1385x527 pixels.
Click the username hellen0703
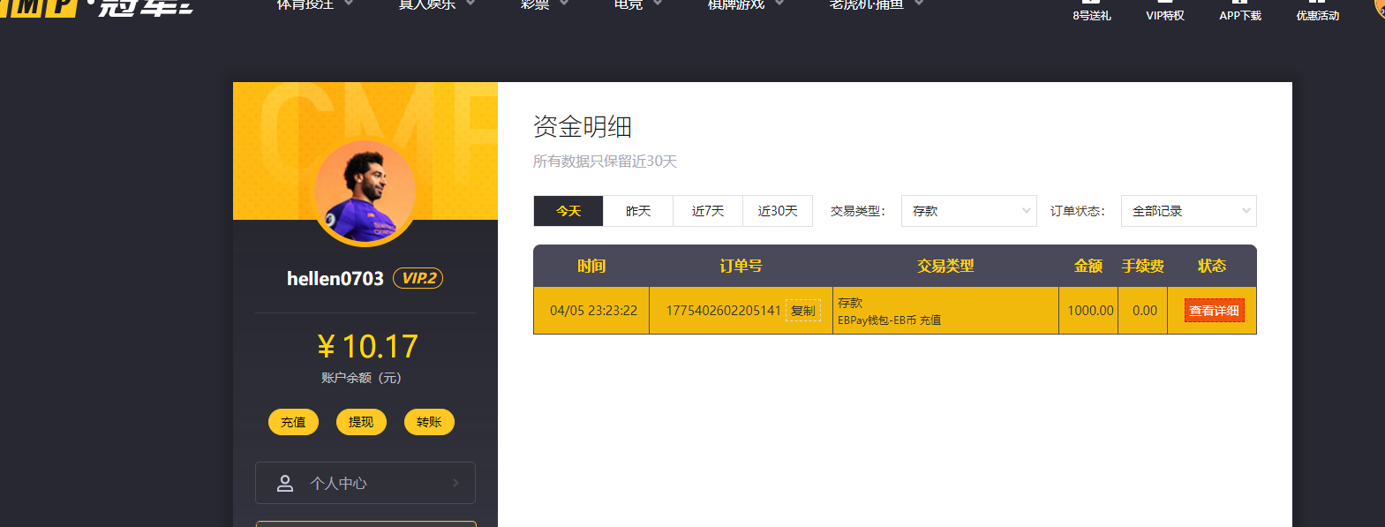coord(335,278)
